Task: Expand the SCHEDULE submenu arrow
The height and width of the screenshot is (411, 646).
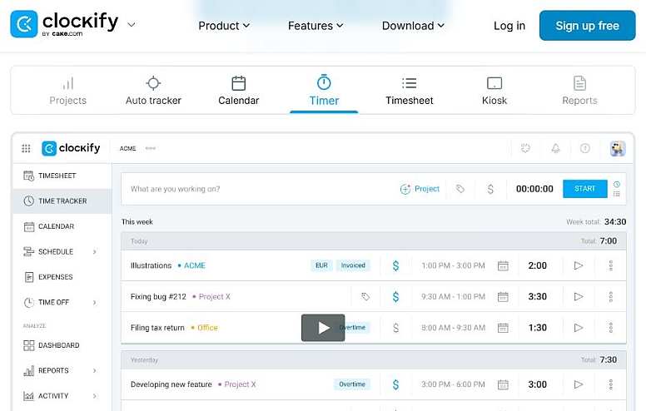Action: [x=94, y=251]
